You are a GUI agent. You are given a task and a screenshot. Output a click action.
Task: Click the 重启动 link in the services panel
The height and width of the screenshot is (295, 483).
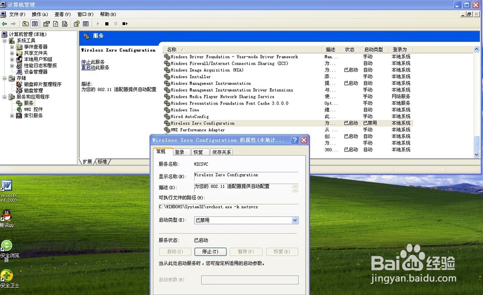click(88, 67)
